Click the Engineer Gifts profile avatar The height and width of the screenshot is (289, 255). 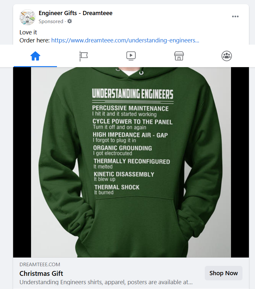28,17
